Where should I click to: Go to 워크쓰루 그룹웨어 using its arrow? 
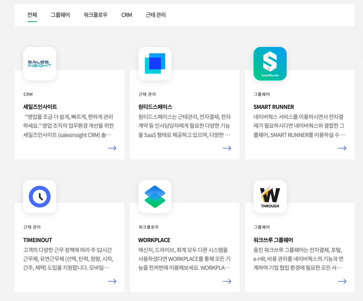(342, 281)
